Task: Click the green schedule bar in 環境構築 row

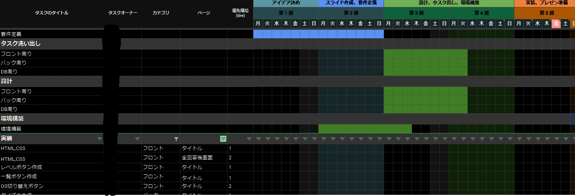Action: pyautogui.click(x=365, y=129)
